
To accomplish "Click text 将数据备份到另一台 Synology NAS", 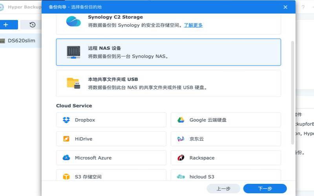I will pyautogui.click(x=128, y=56).
